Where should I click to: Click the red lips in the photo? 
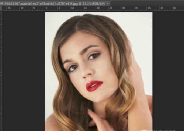tap(94, 86)
